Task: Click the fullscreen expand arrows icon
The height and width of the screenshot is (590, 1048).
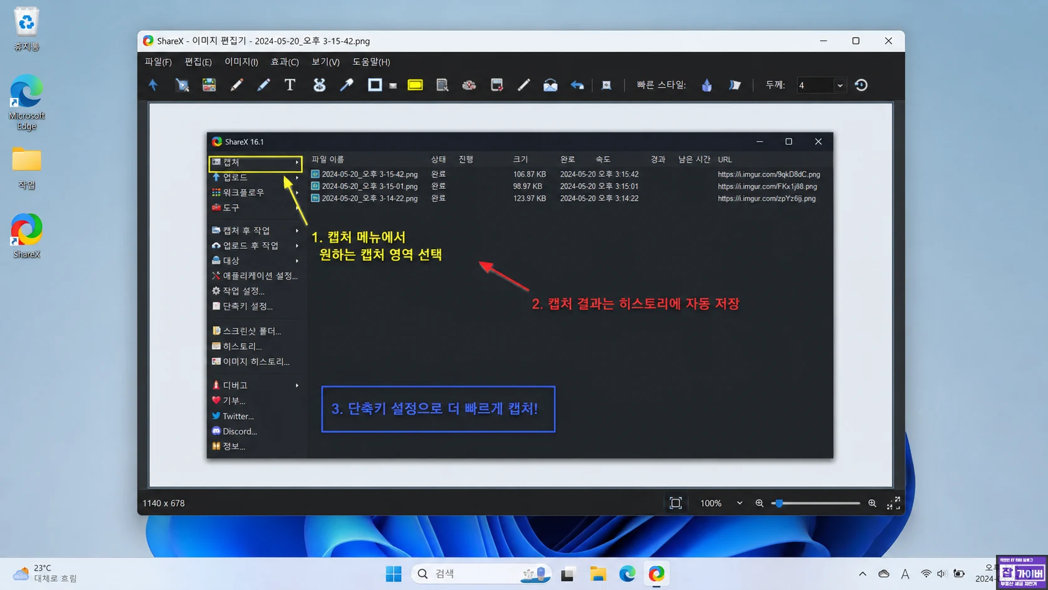Action: click(894, 503)
